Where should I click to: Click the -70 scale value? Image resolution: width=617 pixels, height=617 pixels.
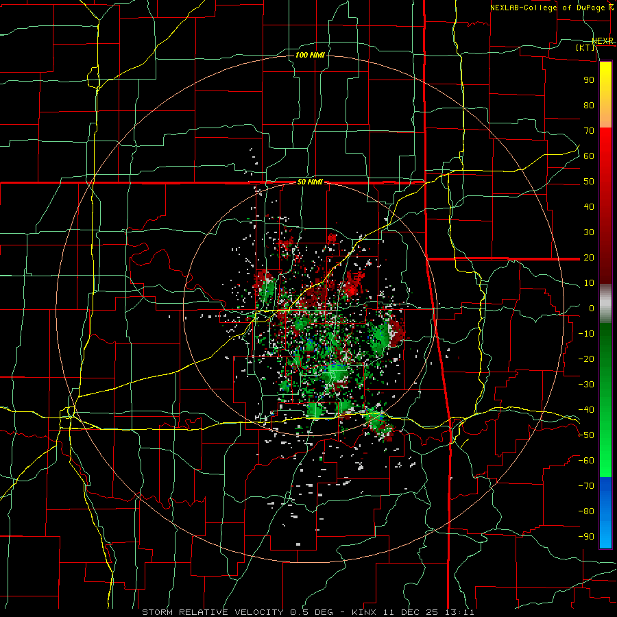[x=586, y=486]
